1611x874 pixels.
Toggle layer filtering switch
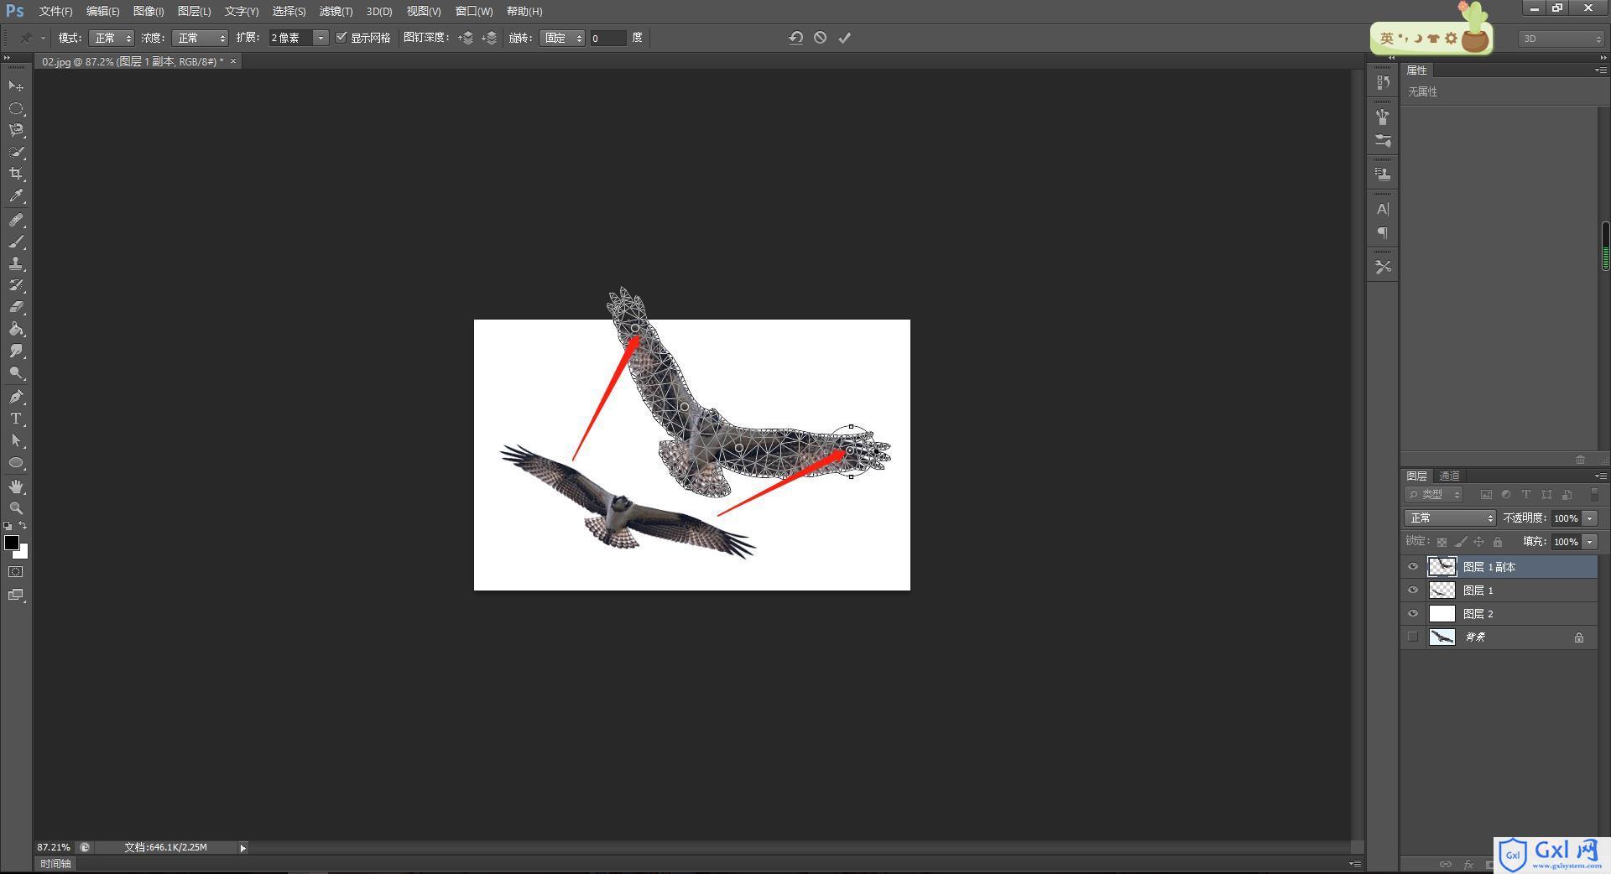(1593, 495)
